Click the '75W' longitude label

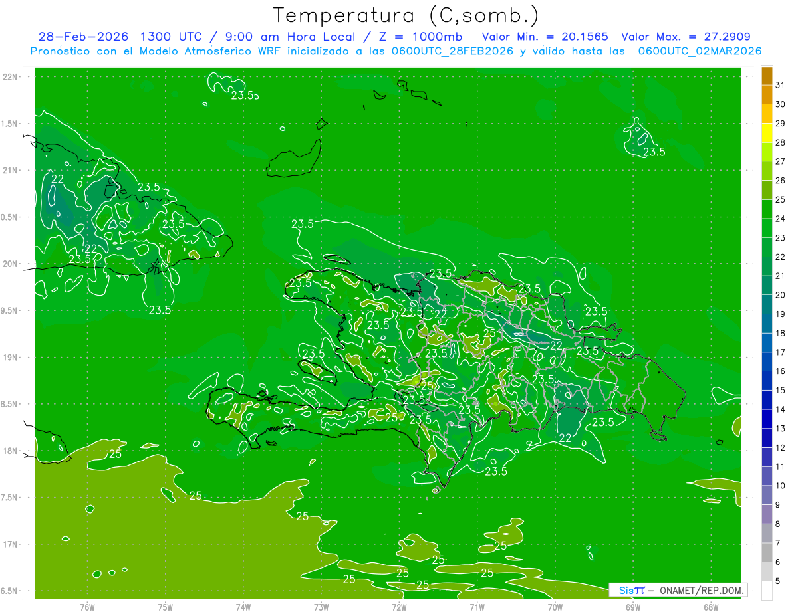[166, 607]
